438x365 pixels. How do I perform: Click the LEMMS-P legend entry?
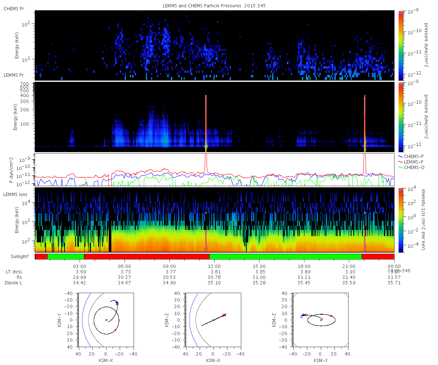coord(411,162)
